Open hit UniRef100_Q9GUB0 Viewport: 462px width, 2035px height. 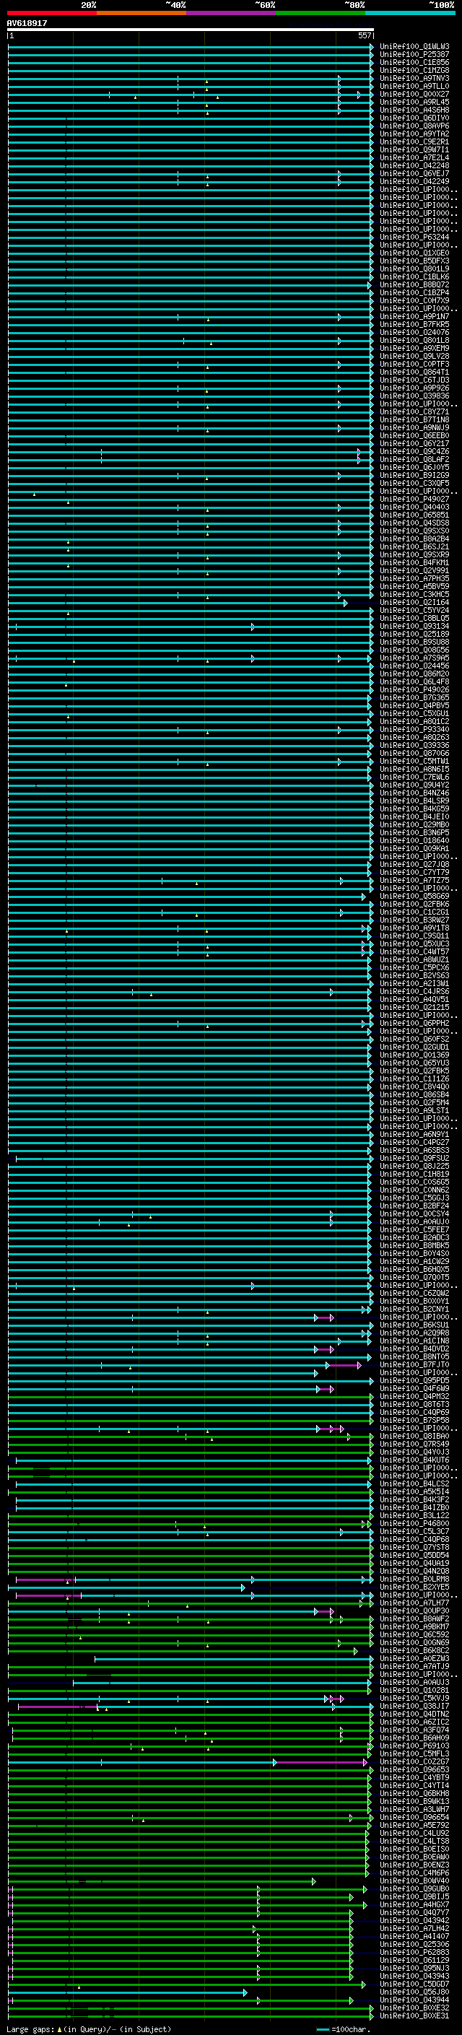tap(414, 1889)
